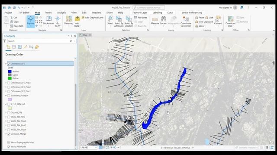277x155 pixels.
Task: Open Select By Location
Action: click(129, 22)
